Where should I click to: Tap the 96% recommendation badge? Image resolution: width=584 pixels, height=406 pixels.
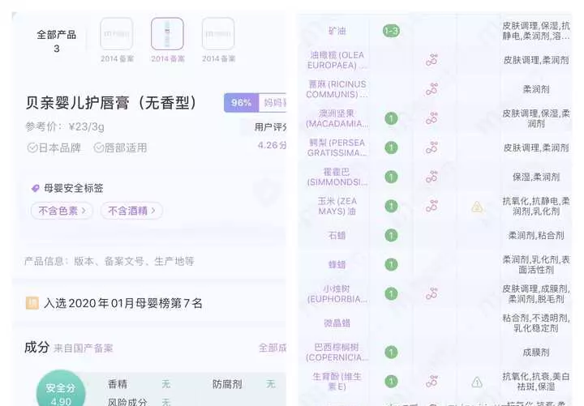tap(241, 103)
